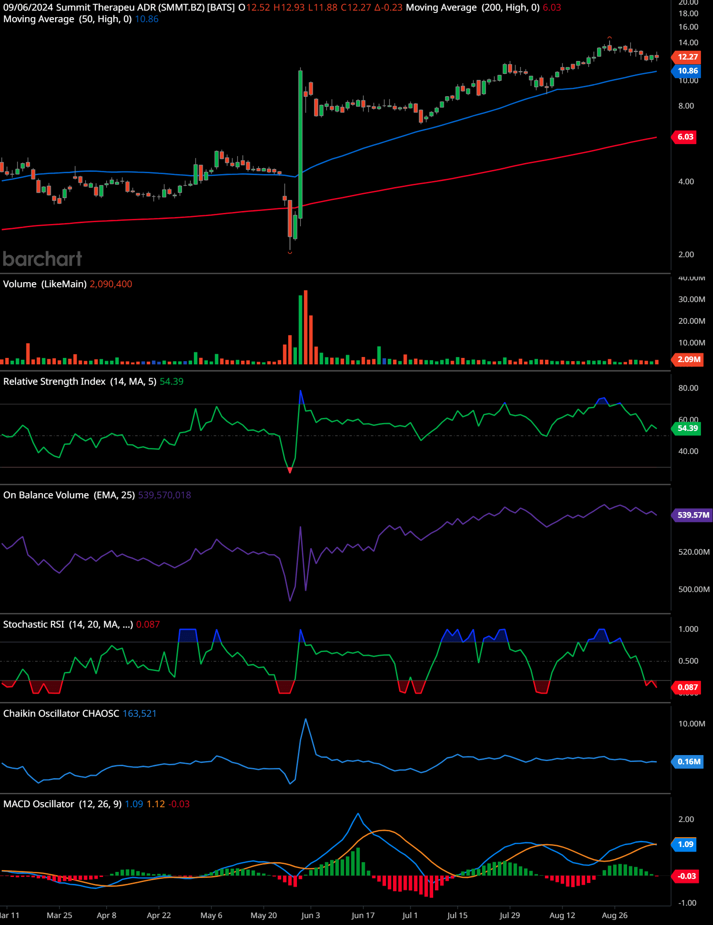Click the 30.00M volume axis label
The width and height of the screenshot is (713, 925).
point(692,299)
